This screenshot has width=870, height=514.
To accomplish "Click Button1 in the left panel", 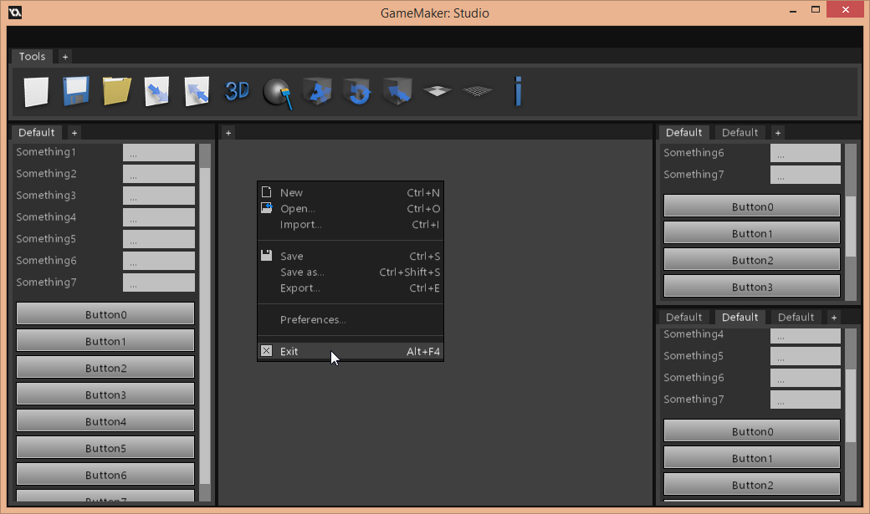I will [105, 340].
